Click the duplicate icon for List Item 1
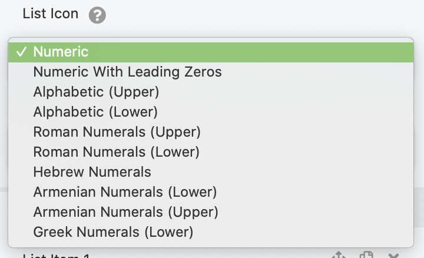 [366, 256]
